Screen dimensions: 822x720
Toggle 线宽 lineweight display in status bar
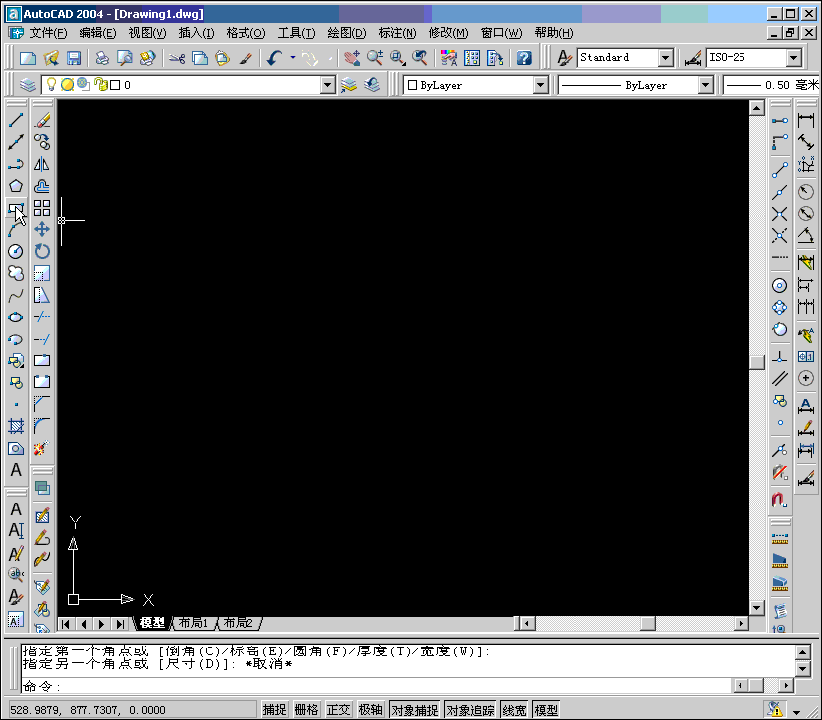pyautogui.click(x=514, y=710)
